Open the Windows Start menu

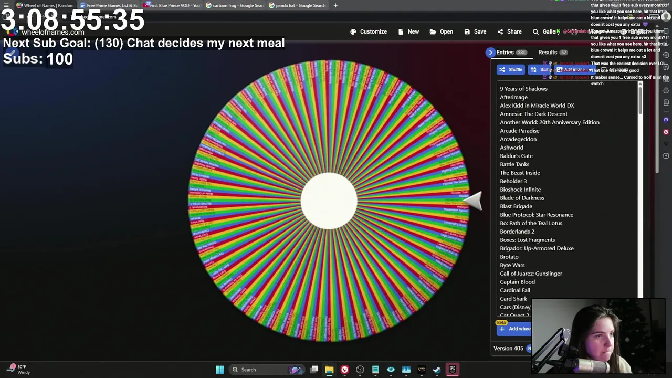220,370
